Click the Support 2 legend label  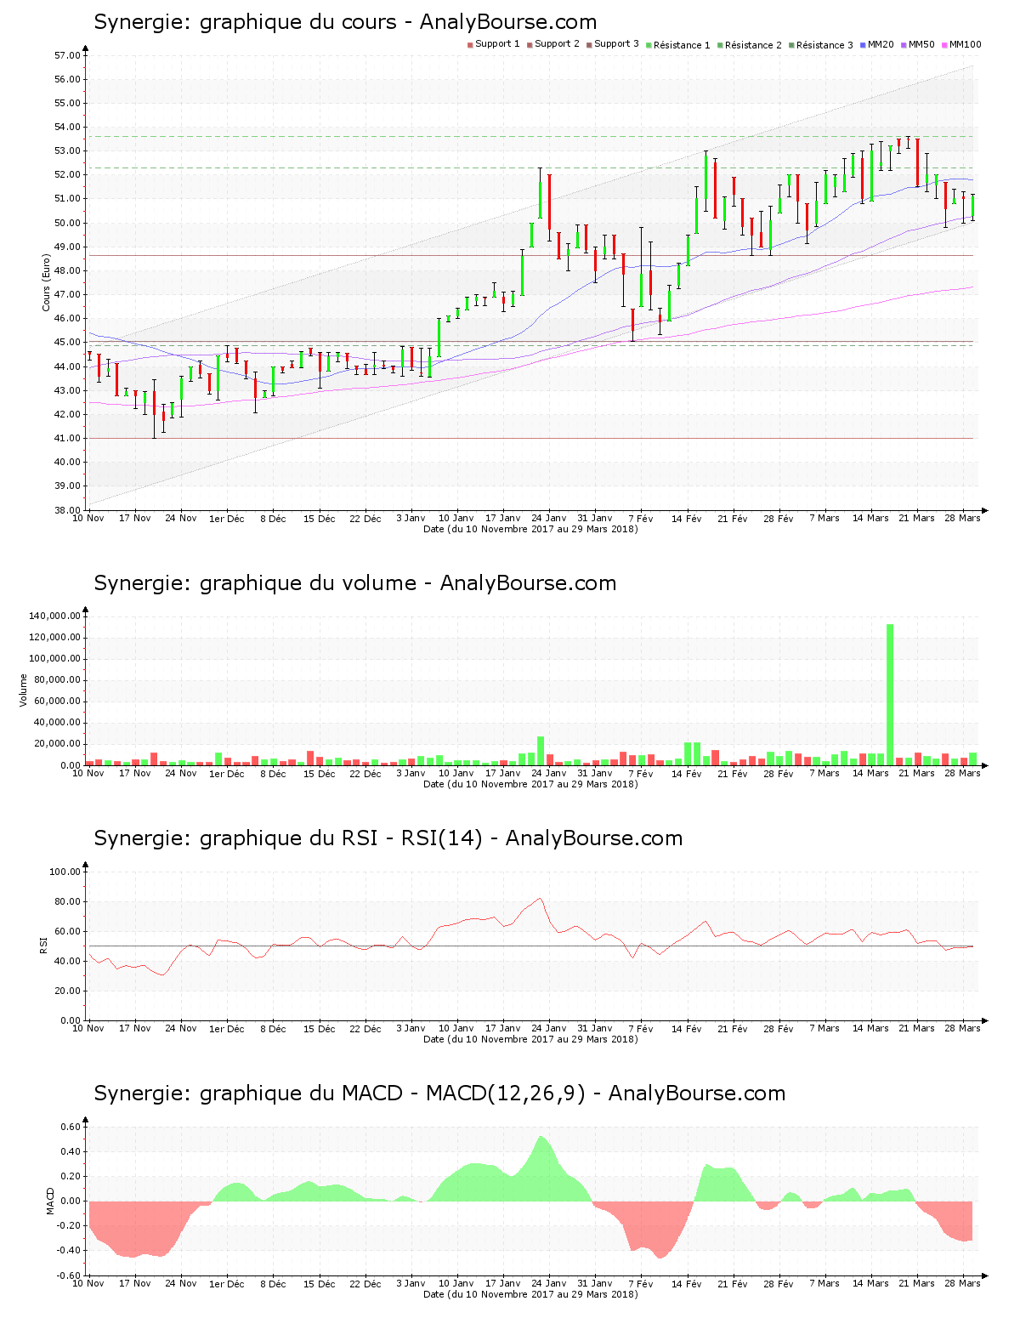click(557, 44)
